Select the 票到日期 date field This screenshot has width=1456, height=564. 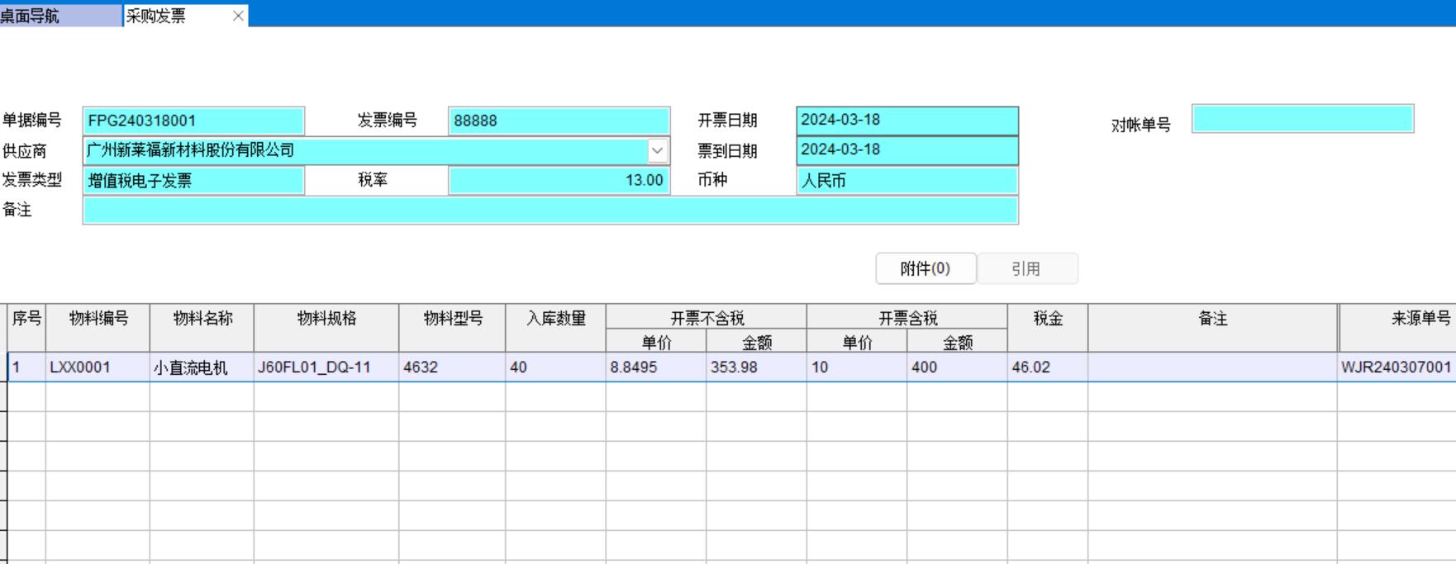point(906,150)
